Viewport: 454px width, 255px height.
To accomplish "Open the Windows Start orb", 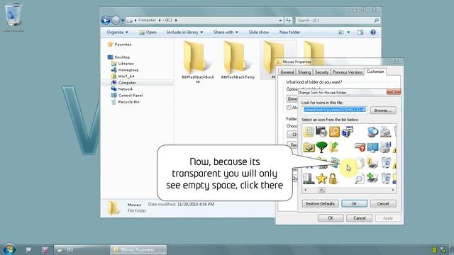I will tap(9, 249).
